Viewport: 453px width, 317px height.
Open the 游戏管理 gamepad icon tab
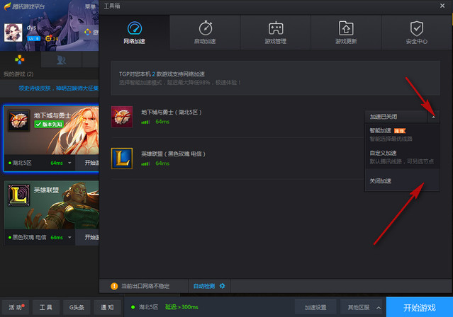[276, 33]
